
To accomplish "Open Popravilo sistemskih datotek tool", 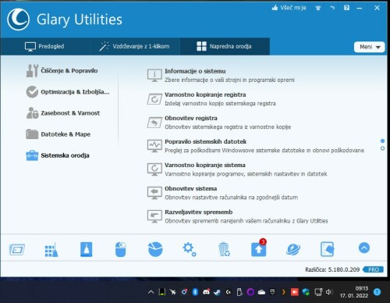I will point(256,146).
